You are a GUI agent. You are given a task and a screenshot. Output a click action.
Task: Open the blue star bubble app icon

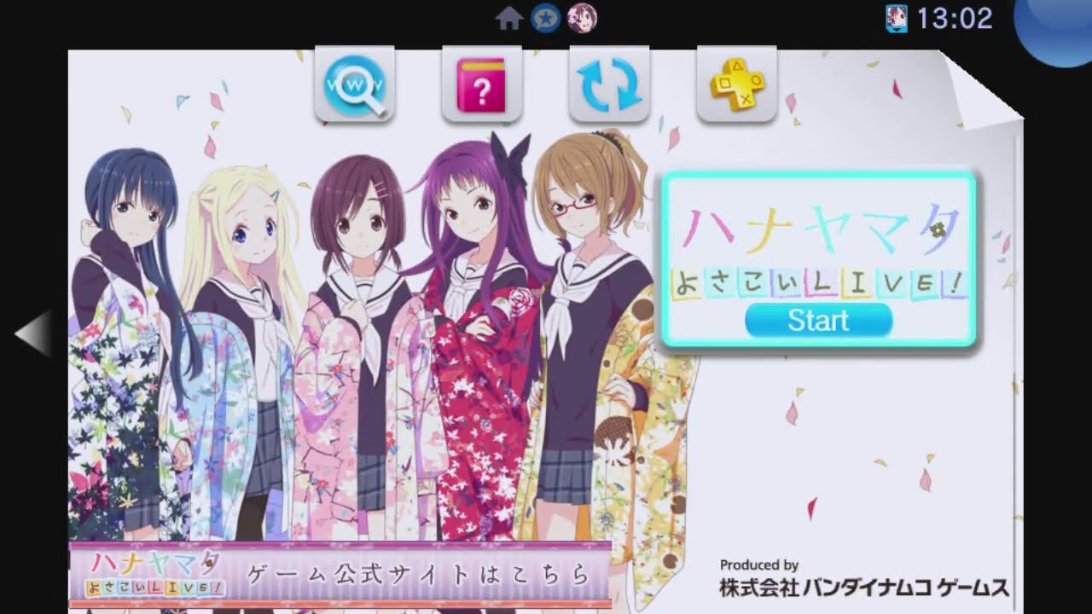[546, 18]
